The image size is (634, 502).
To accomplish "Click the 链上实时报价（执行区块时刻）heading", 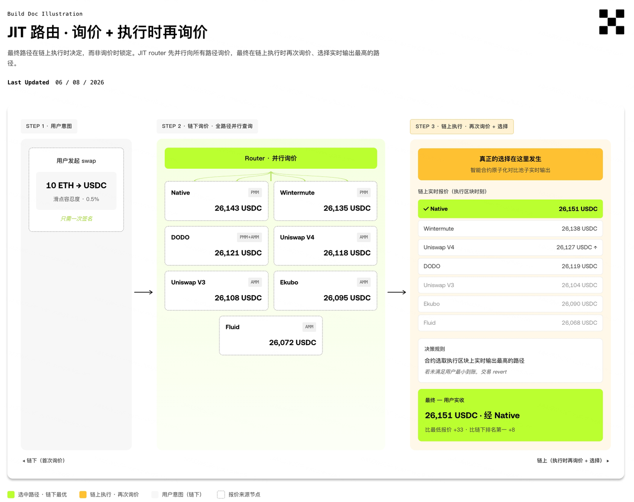I will pos(452,192).
